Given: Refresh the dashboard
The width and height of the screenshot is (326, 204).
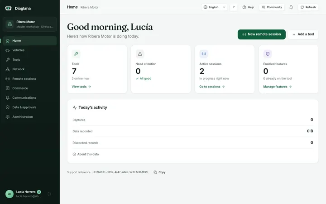Looking at the screenshot, I should click(308, 7).
